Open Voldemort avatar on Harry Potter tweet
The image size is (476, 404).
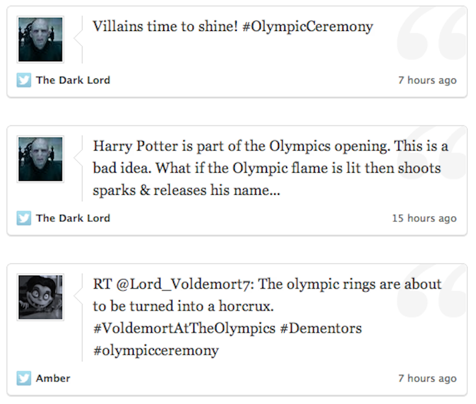click(40, 159)
